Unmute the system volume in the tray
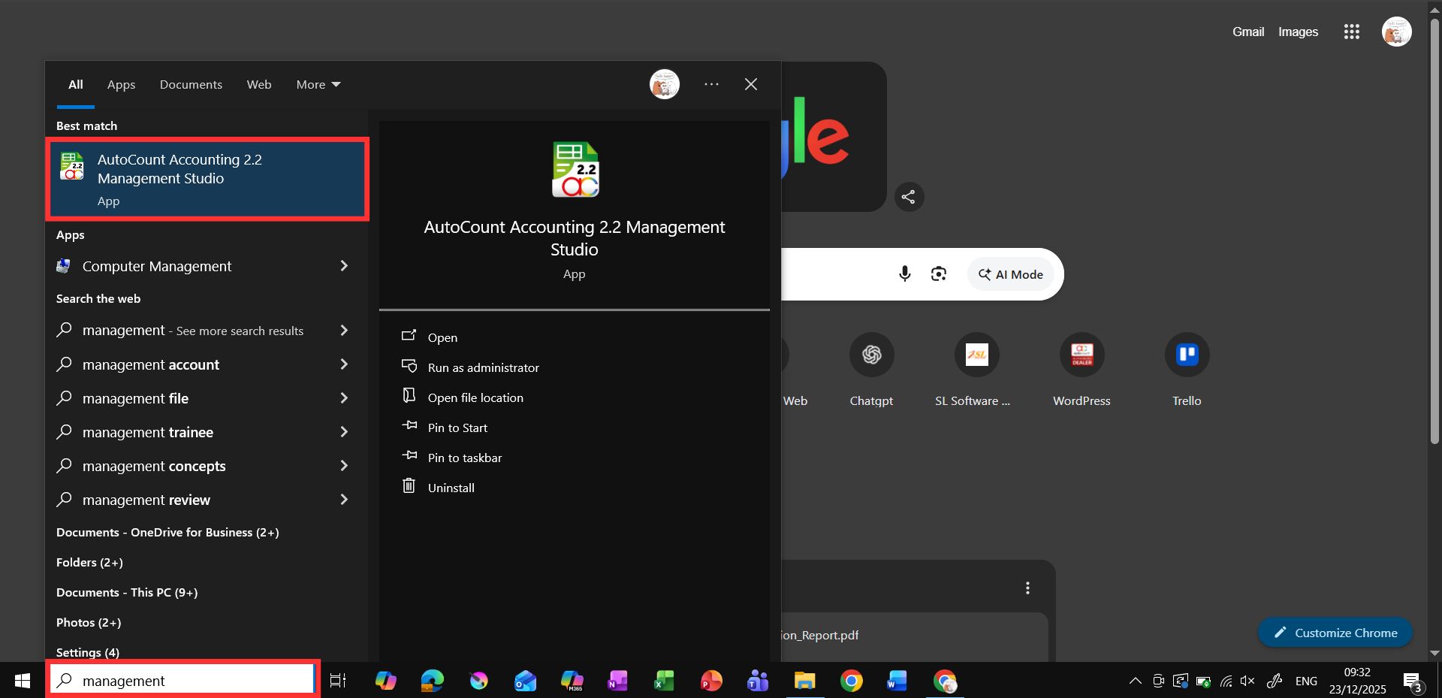 [1247, 681]
